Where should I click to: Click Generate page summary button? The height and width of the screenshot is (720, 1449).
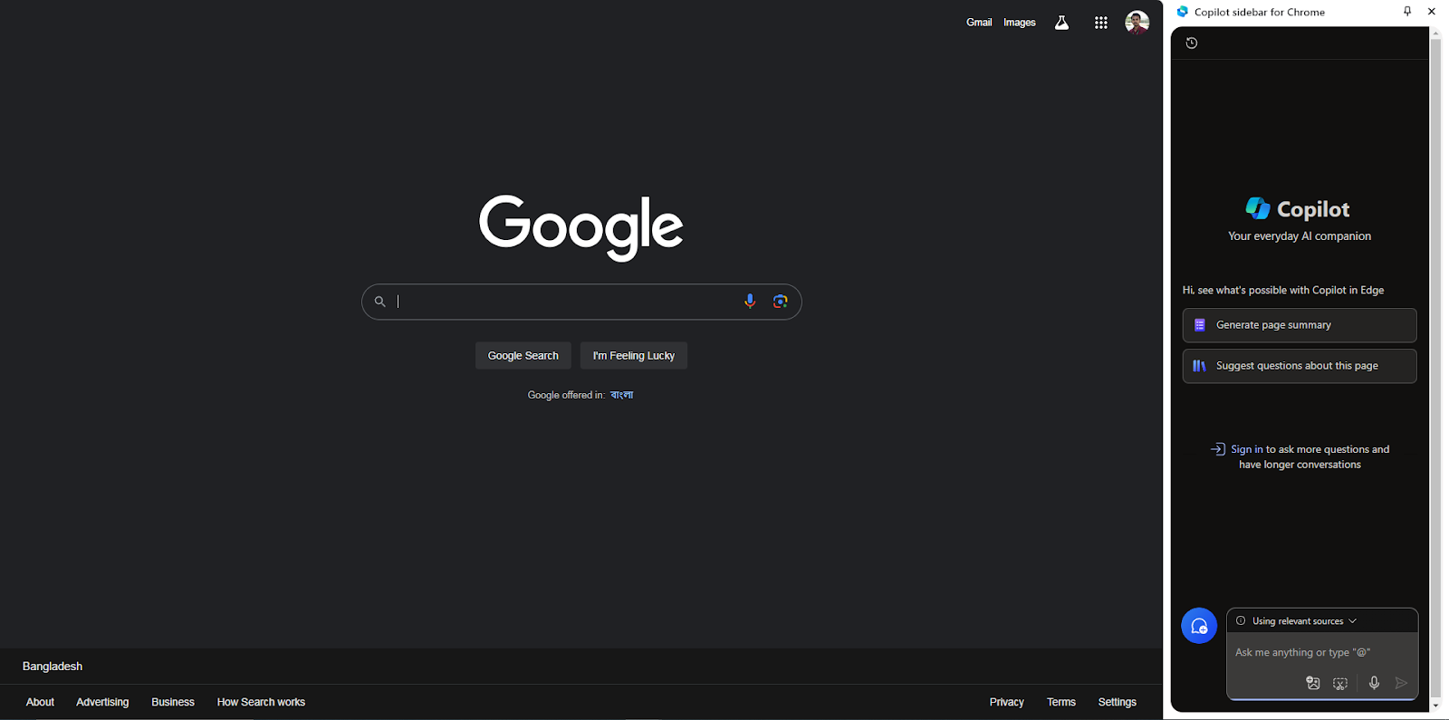coord(1300,325)
